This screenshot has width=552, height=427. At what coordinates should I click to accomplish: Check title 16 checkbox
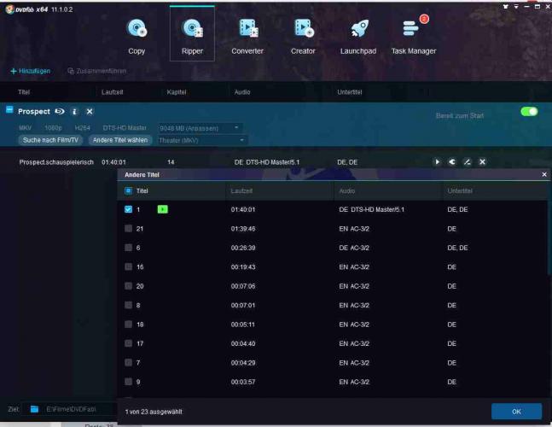pos(129,266)
